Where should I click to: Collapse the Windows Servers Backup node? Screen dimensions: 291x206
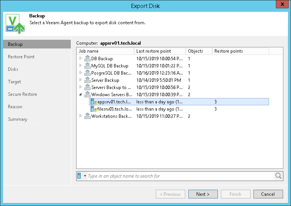click(80, 95)
